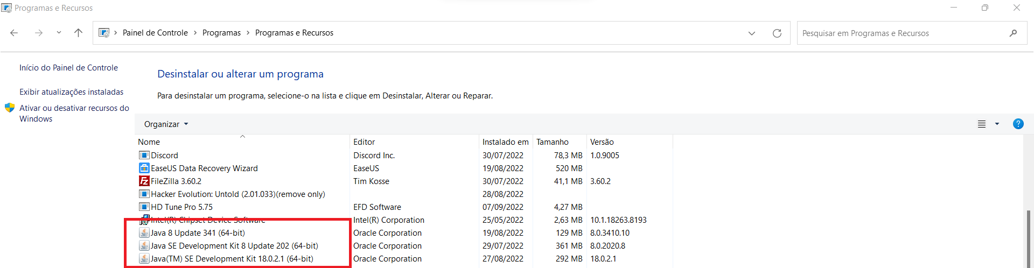The height and width of the screenshot is (268, 1034).
Task: Click the Hacker Evolution icon
Action: click(x=144, y=194)
